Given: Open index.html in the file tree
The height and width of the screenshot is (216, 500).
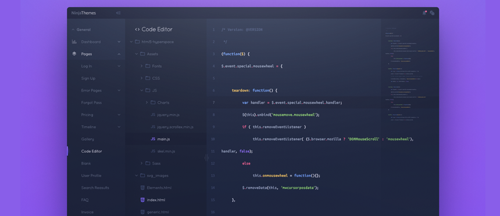Looking at the screenshot, I should pos(156,200).
